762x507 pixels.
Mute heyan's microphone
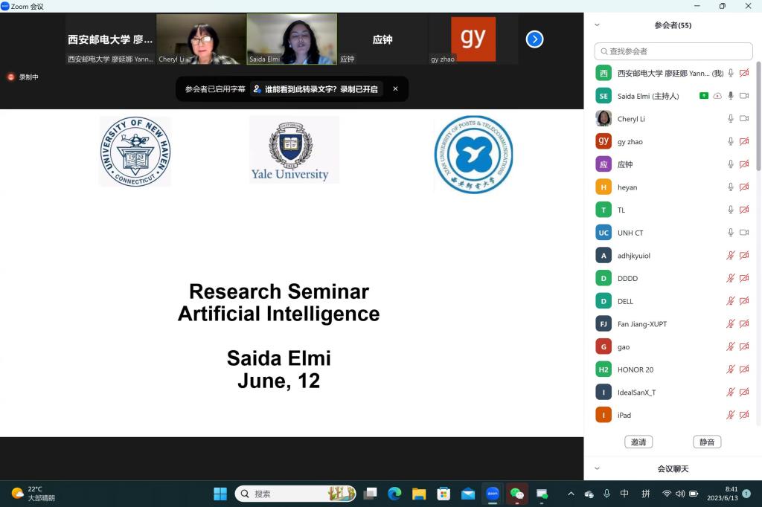click(731, 187)
